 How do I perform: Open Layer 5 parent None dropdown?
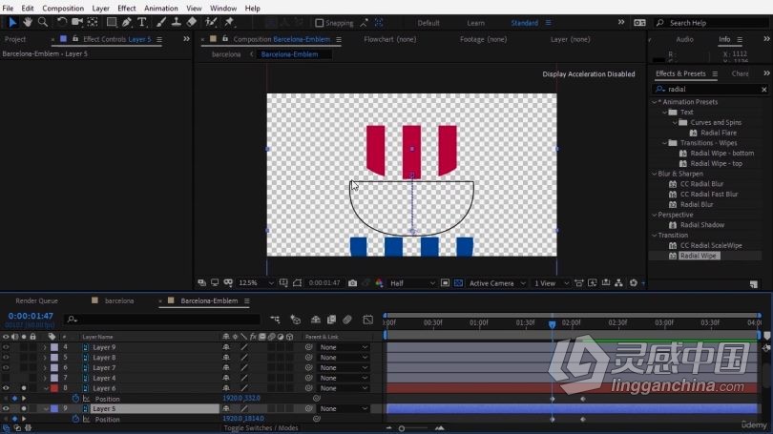[x=344, y=409]
